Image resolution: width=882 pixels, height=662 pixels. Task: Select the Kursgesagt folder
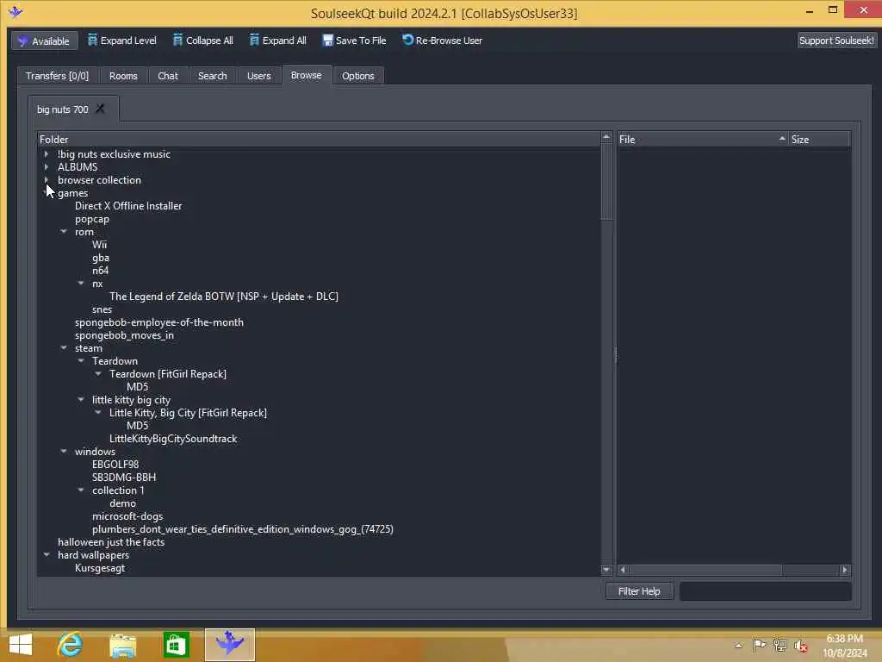(x=100, y=568)
